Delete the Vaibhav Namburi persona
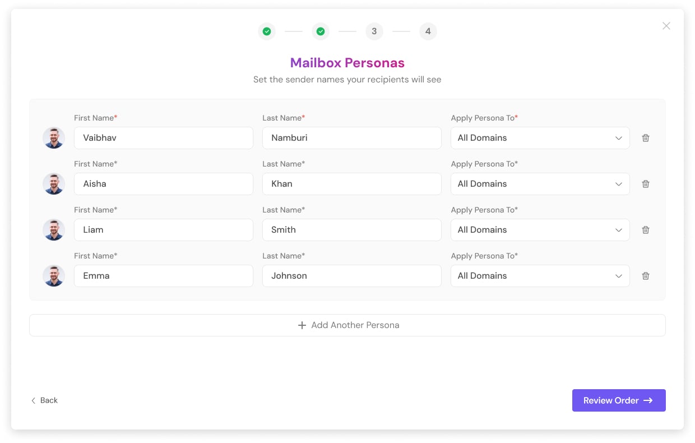Screen dimensions: 695x443 [x=646, y=138]
